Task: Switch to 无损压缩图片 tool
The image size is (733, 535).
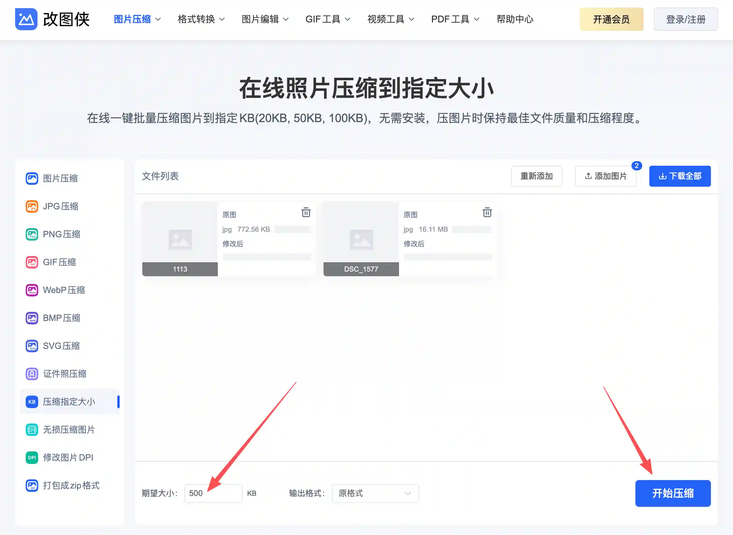Action: click(68, 430)
